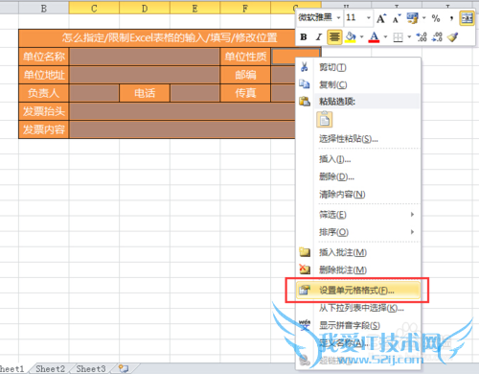Apply the red font color A
Image resolution: width=479 pixels, height=374 pixels.
pos(374,37)
